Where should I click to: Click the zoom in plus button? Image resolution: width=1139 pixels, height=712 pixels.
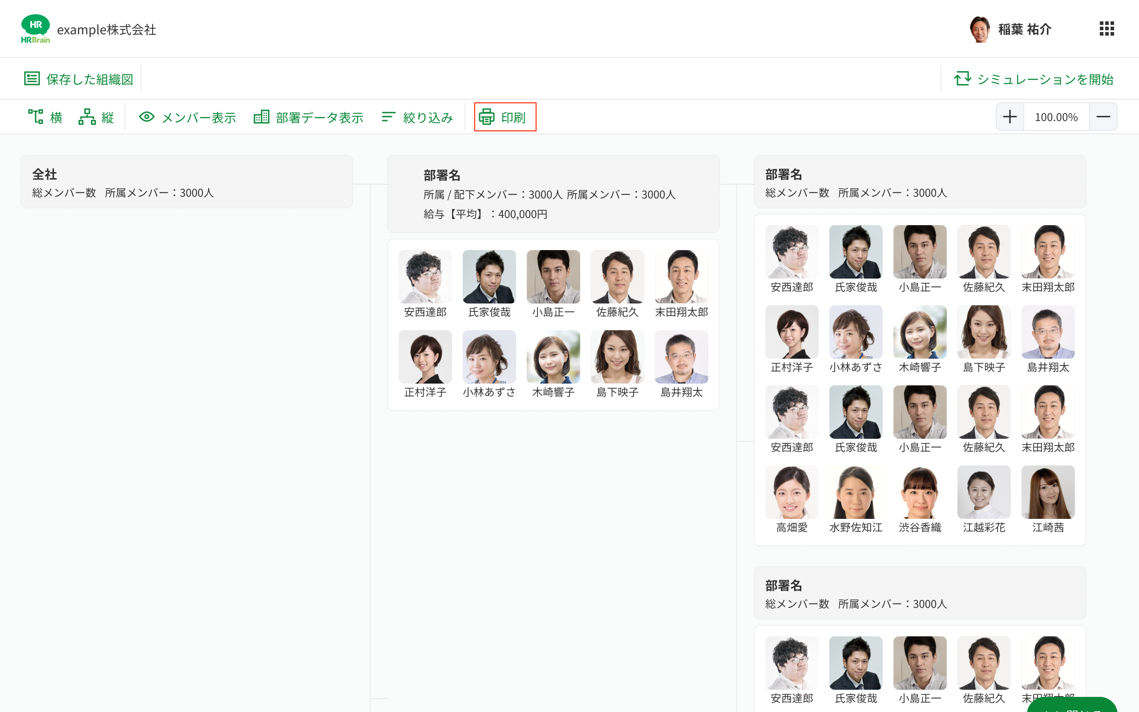click(x=1010, y=117)
